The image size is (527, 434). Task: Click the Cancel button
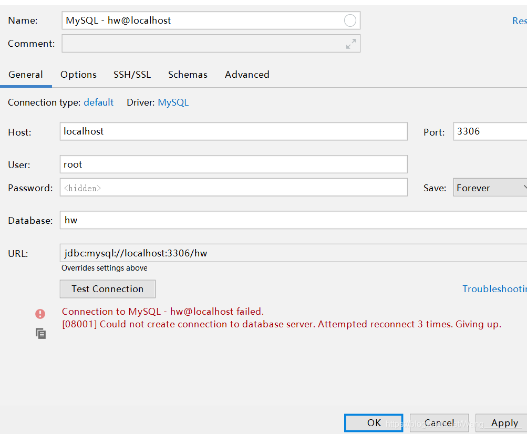pyautogui.click(x=439, y=422)
